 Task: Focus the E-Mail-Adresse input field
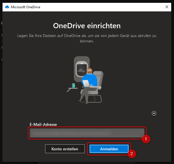pyautogui.click(x=87, y=133)
